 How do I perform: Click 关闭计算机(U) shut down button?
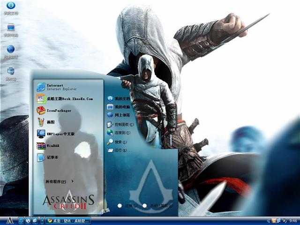pos(157,206)
